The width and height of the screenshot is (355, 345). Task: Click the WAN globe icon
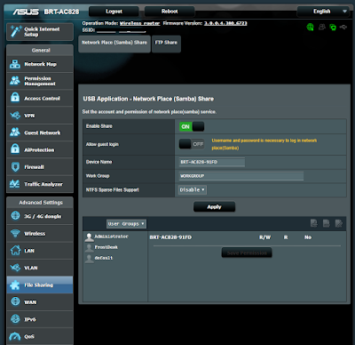click(15, 301)
